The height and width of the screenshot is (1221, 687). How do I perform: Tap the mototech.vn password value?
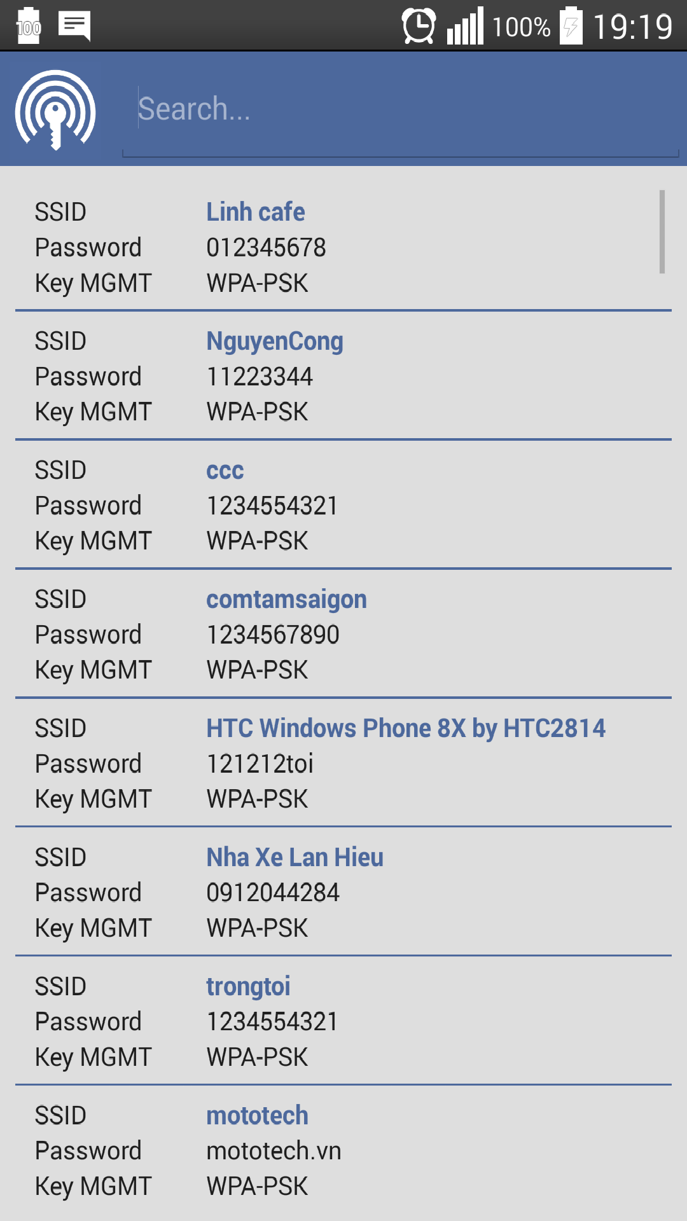[274, 1151]
